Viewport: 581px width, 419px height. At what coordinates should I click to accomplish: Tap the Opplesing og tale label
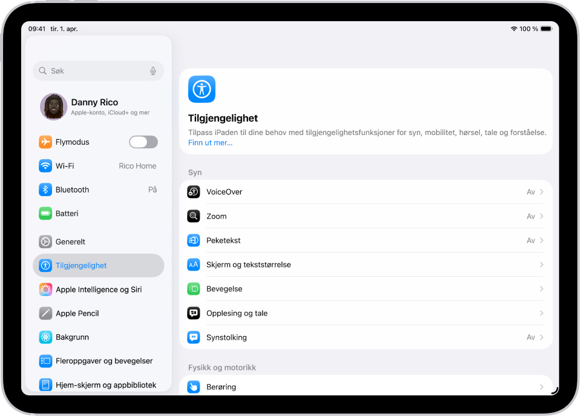[x=237, y=313]
